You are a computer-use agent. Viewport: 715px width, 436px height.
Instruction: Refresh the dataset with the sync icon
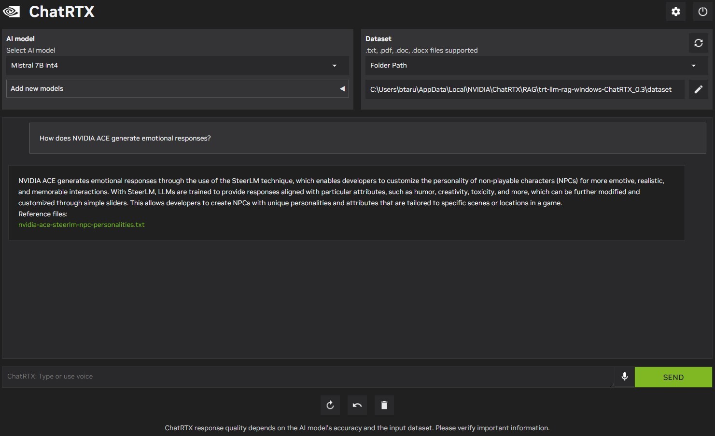click(698, 43)
